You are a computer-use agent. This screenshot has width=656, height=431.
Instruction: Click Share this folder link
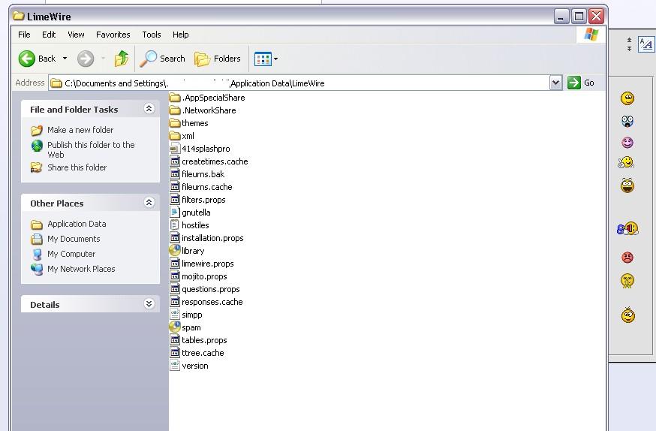tap(77, 167)
